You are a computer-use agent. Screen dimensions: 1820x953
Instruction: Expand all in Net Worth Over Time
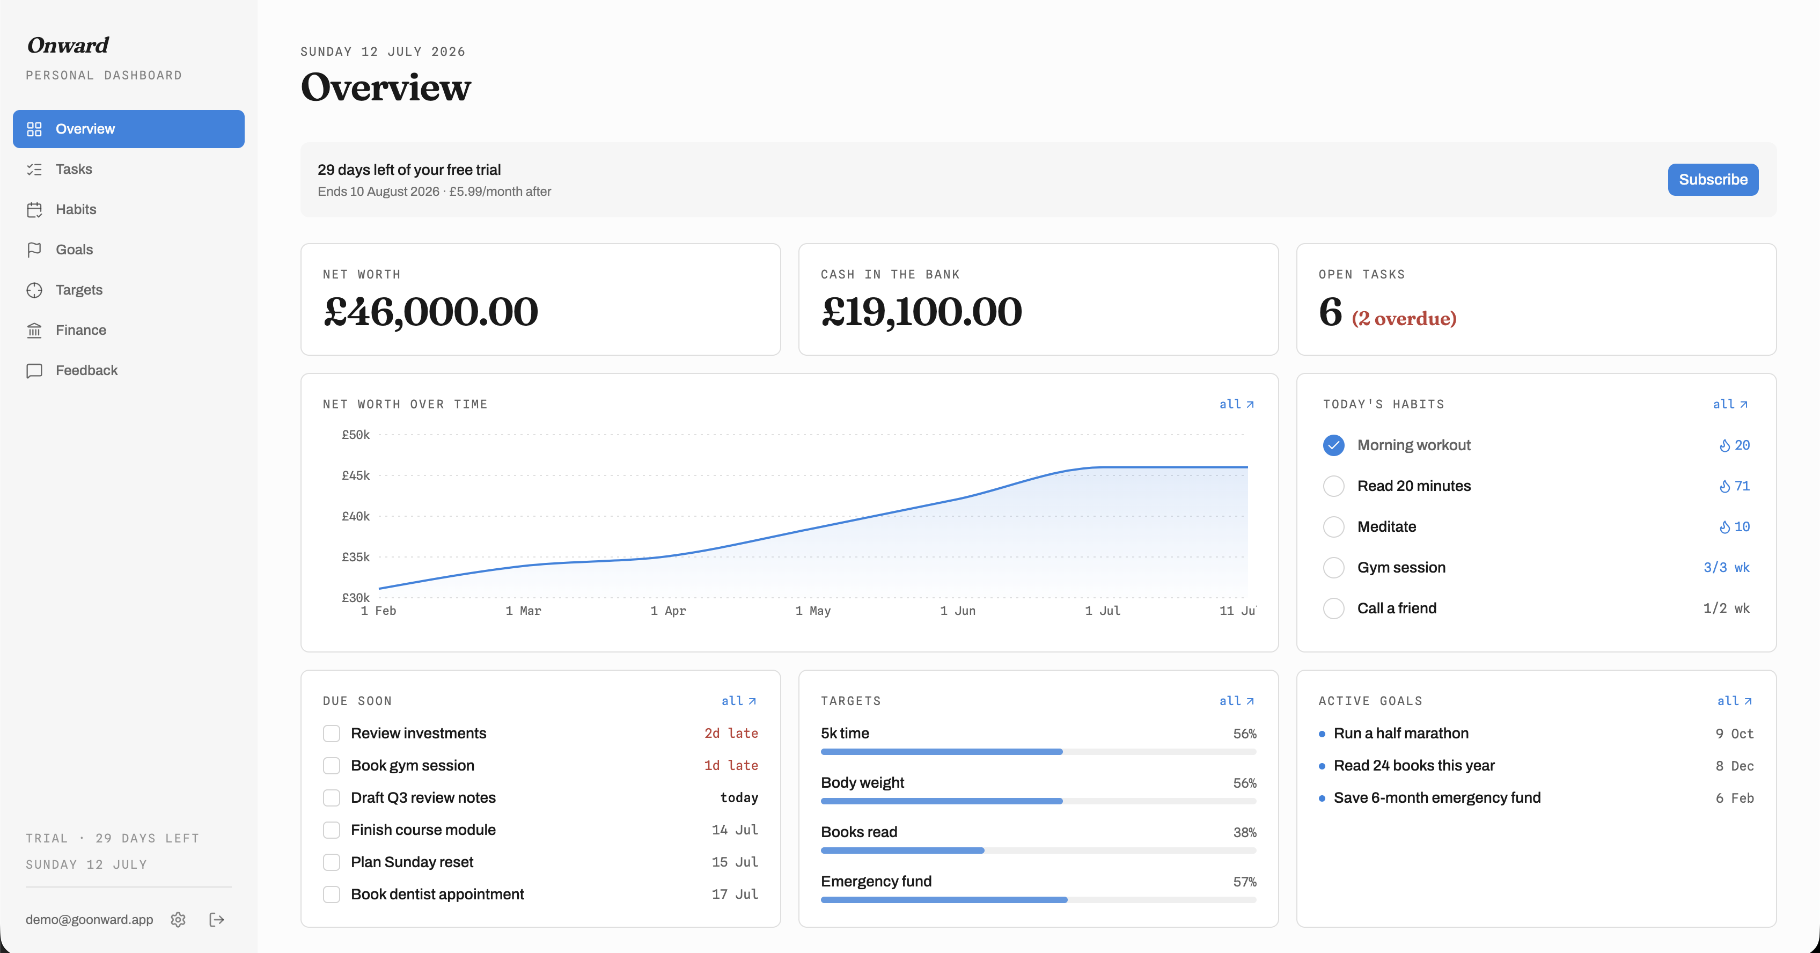pos(1236,404)
